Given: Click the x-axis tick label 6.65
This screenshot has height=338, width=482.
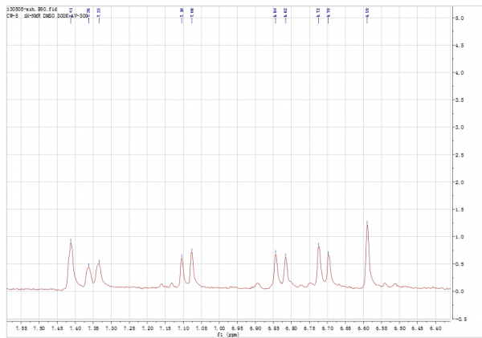Looking at the screenshot, I should (345, 328).
